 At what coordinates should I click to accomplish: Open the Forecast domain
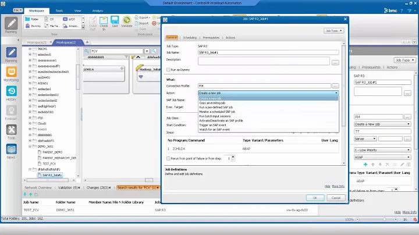11,113
